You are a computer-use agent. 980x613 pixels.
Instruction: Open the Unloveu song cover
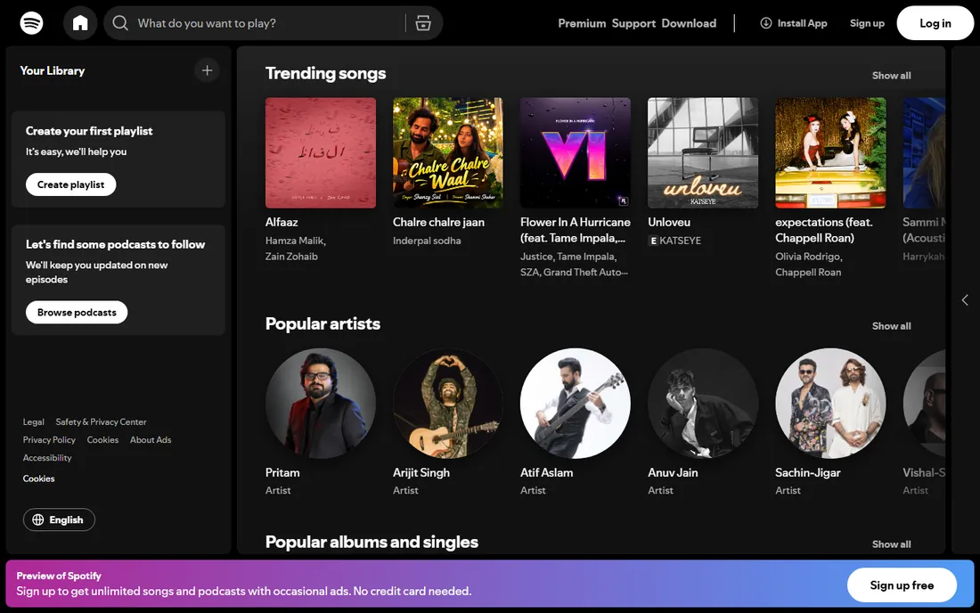[703, 152]
